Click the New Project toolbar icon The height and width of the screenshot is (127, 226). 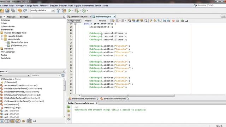(2, 11)
